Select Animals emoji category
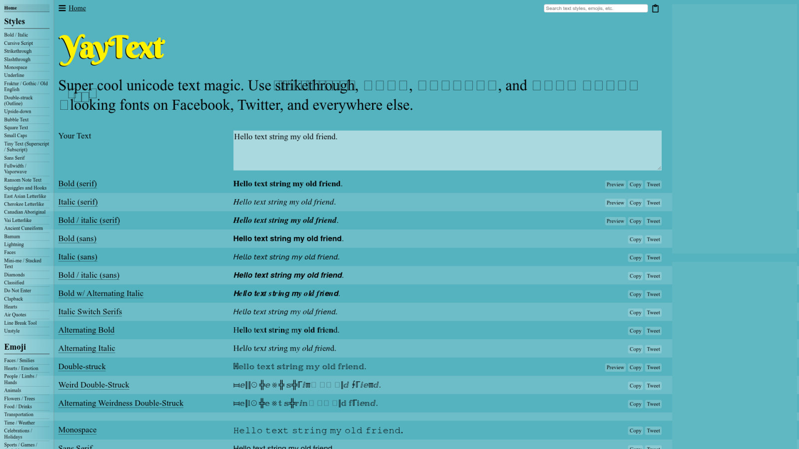799x449 pixels. tap(12, 391)
